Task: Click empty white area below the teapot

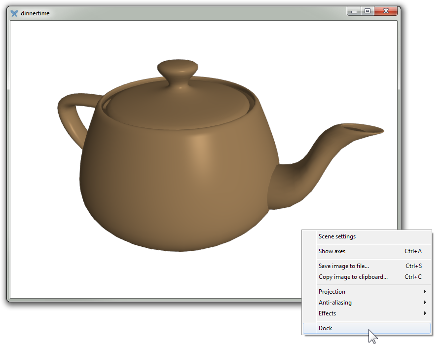Action: click(148, 276)
